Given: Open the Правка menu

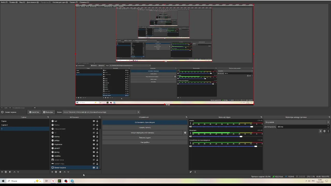Looking at the screenshot, I should click(x=13, y=2).
